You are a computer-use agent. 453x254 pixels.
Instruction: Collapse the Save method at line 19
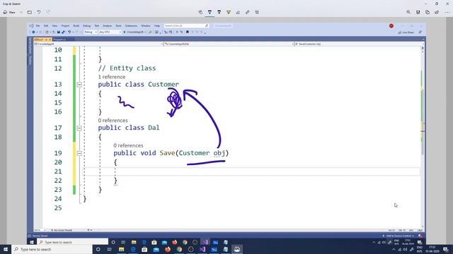click(x=79, y=153)
